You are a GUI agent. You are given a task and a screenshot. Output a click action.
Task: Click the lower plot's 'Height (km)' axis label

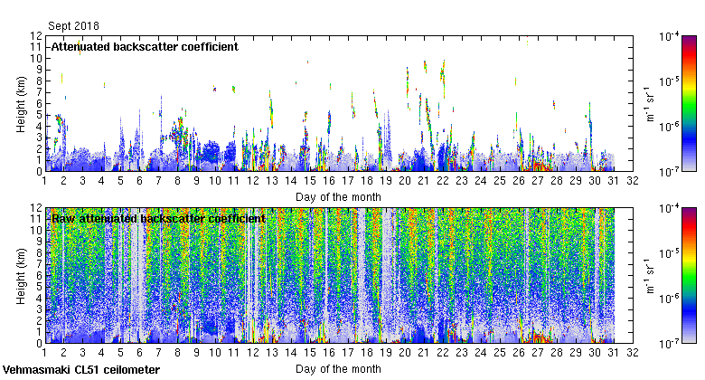(20, 275)
